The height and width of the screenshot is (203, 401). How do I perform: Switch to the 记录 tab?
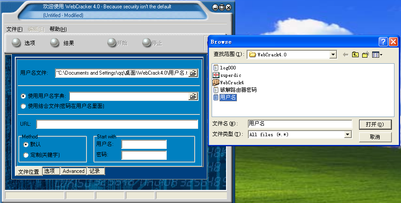(x=96, y=171)
